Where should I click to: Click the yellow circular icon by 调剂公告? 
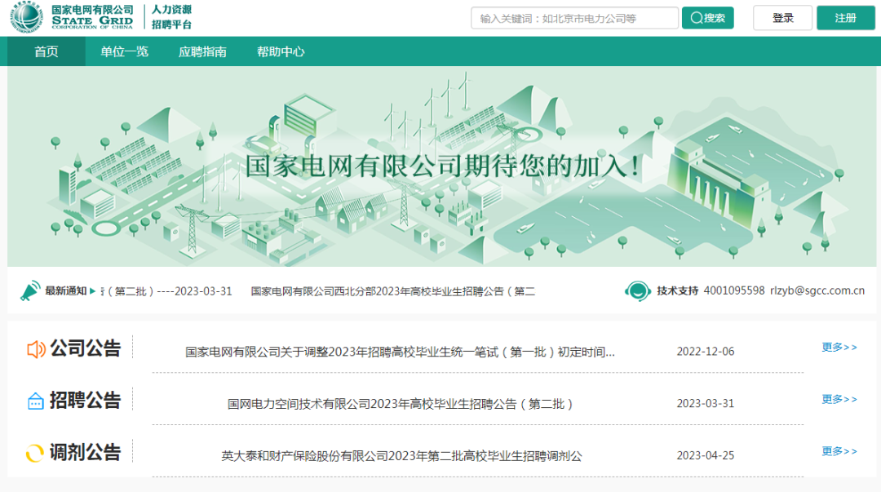35,453
